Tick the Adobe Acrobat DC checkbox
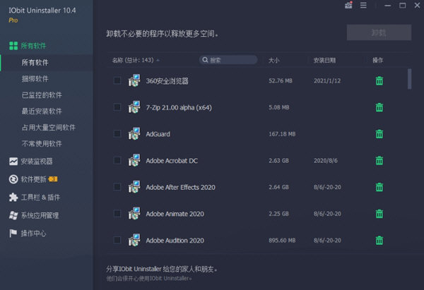424x290 pixels. coord(117,161)
